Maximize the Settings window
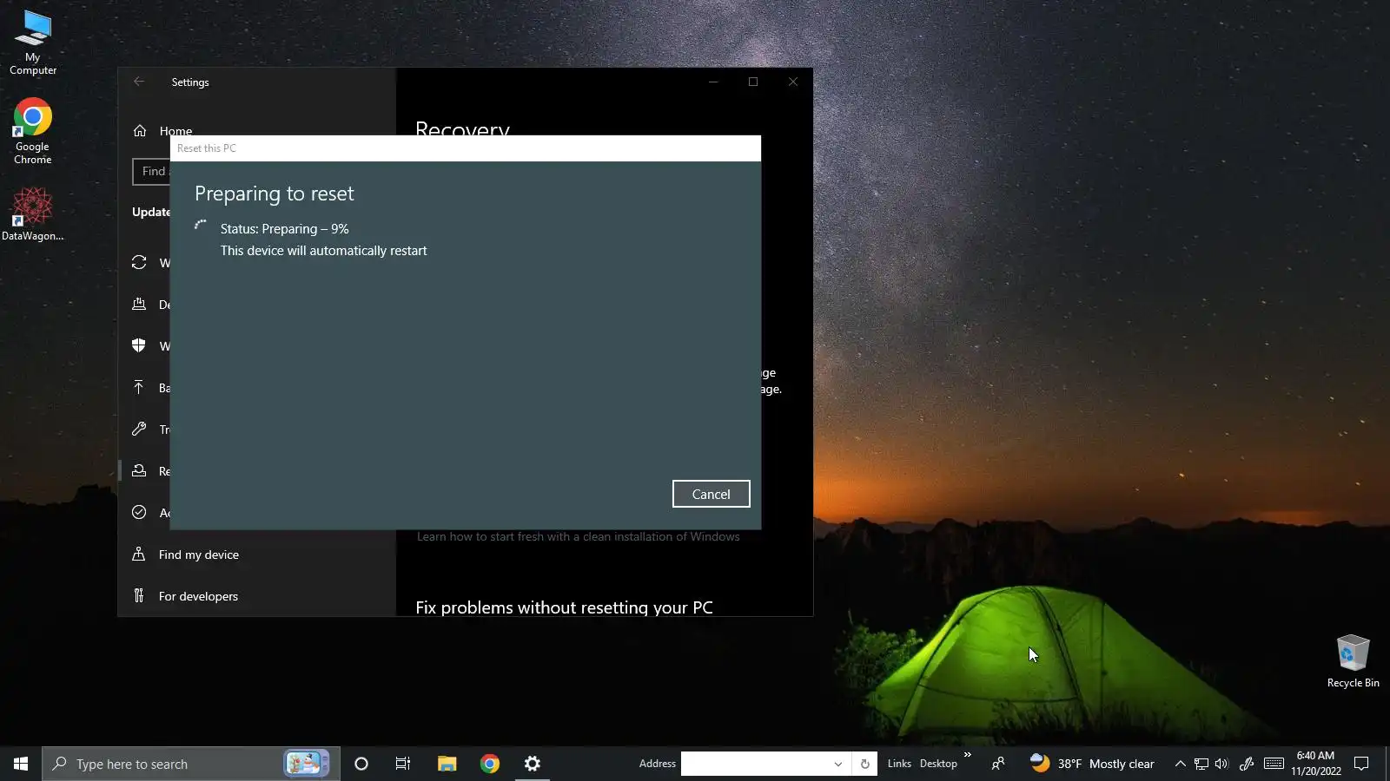 tap(753, 82)
